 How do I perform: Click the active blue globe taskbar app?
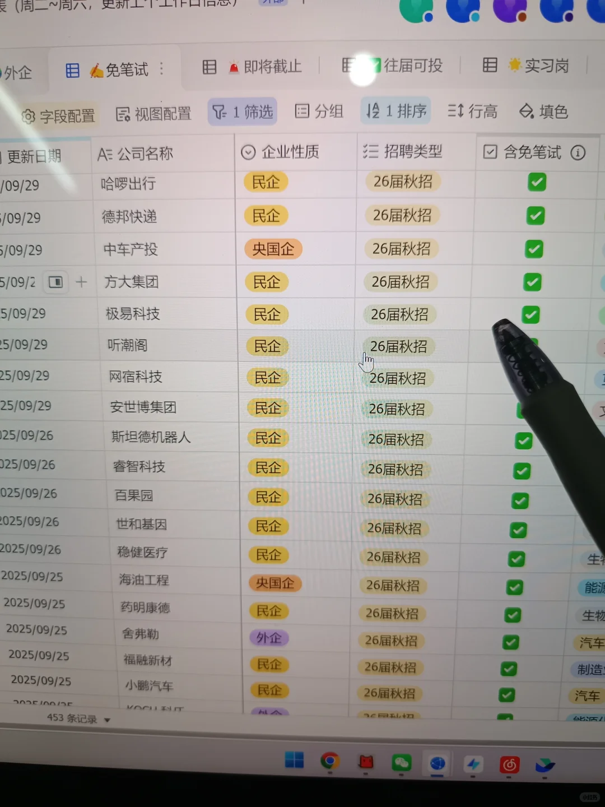tap(438, 763)
